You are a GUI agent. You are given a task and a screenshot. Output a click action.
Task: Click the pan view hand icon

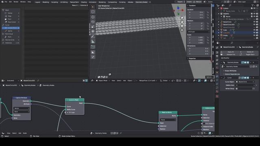(182, 22)
